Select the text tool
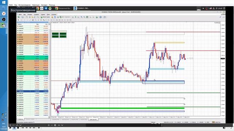Viewport: 234px width, 131px height. pos(38,20)
